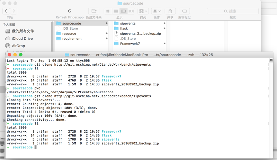Open the gear action menu
The height and width of the screenshot is (160, 277).
tap(157, 11)
